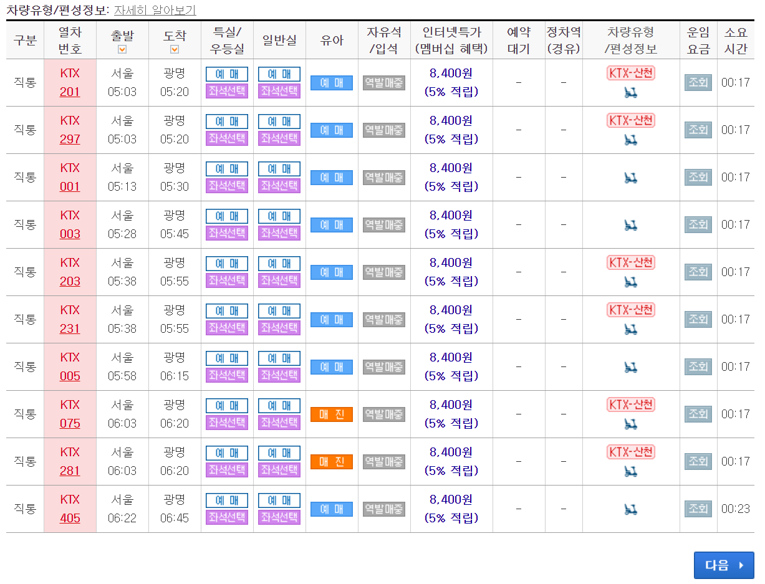Click the wheelchair icon in KTX 203 row
Screen dimensions: 765x584
631,282
